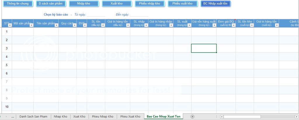Open the Xuat Kho sheet tab
Viewport: 299px width, 120px height.
(79, 117)
